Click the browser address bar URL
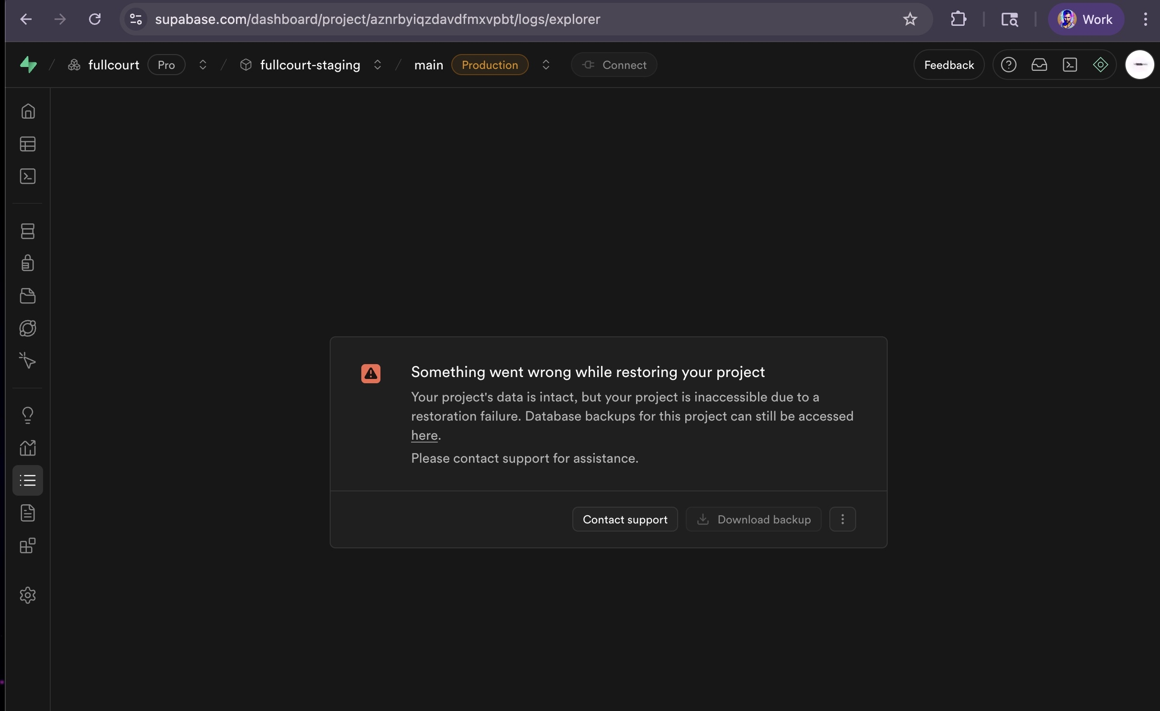Image resolution: width=1160 pixels, height=711 pixels. pos(377,19)
